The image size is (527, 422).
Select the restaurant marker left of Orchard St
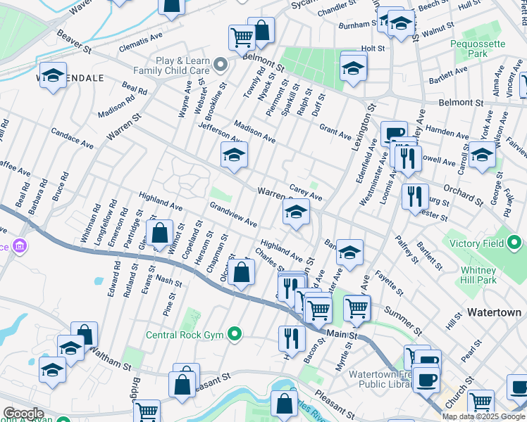pyautogui.click(x=415, y=195)
